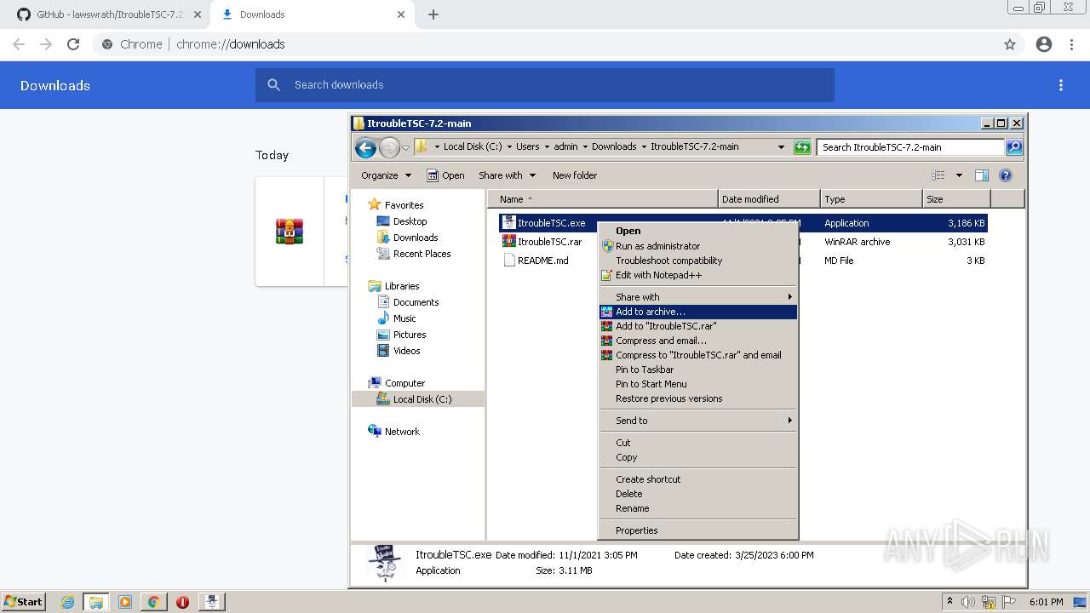Click the Windows Start button
This screenshot has height=613, width=1090.
tap(24, 601)
